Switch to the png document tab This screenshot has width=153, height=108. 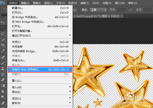[96, 16]
